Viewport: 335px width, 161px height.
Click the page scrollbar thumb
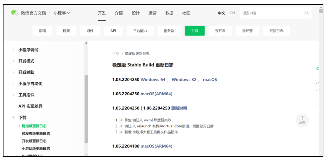point(321,11)
